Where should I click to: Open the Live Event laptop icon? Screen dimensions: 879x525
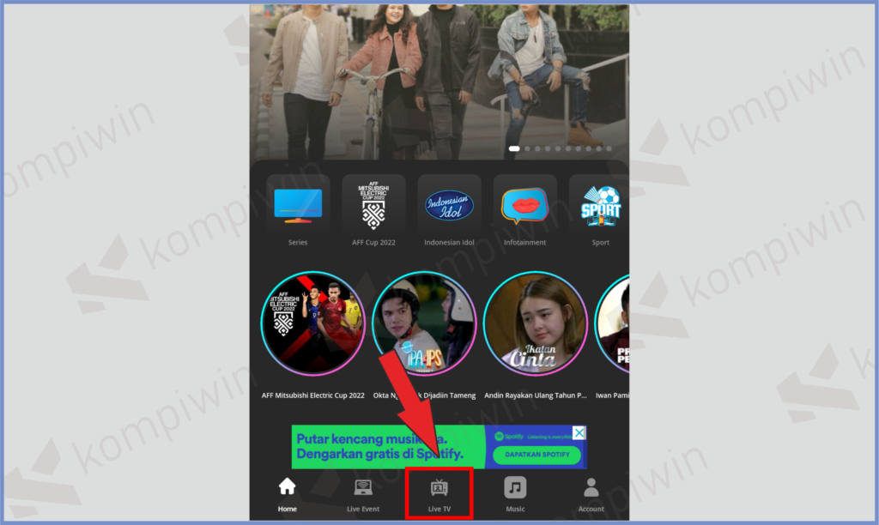[x=363, y=487]
